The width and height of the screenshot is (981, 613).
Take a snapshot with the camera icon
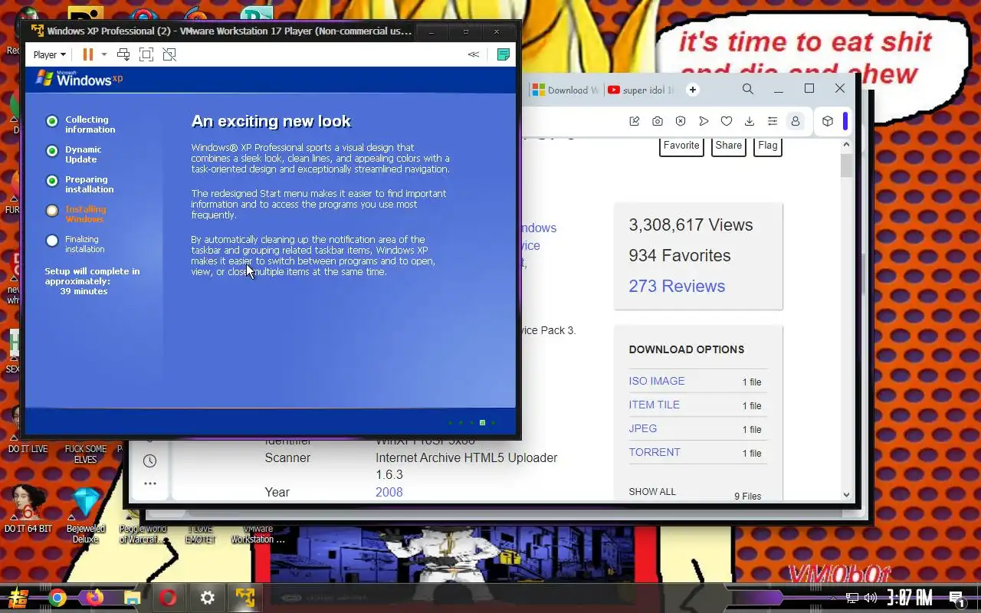tap(658, 121)
